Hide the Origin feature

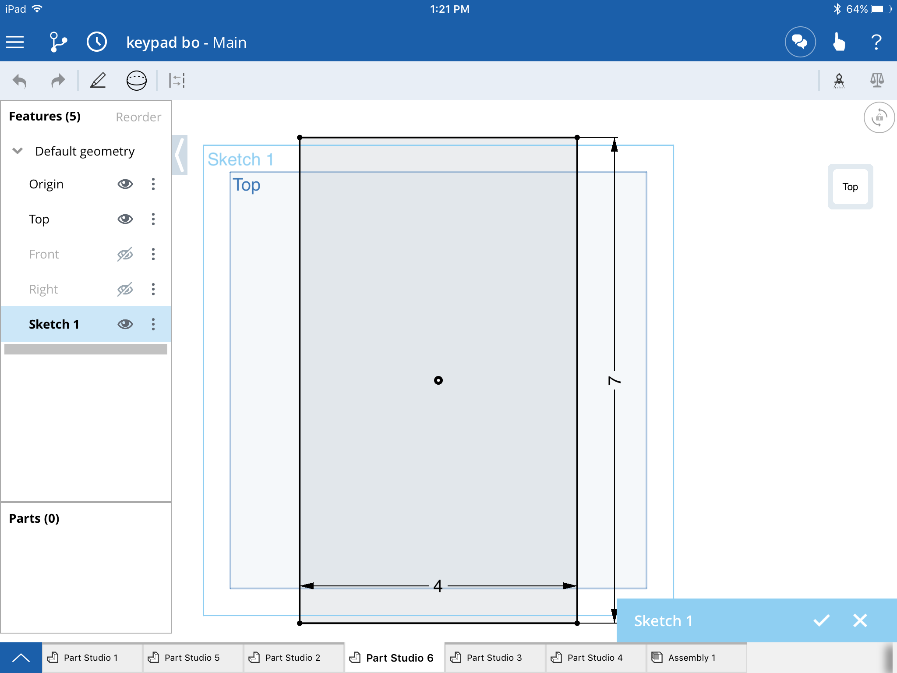125,184
